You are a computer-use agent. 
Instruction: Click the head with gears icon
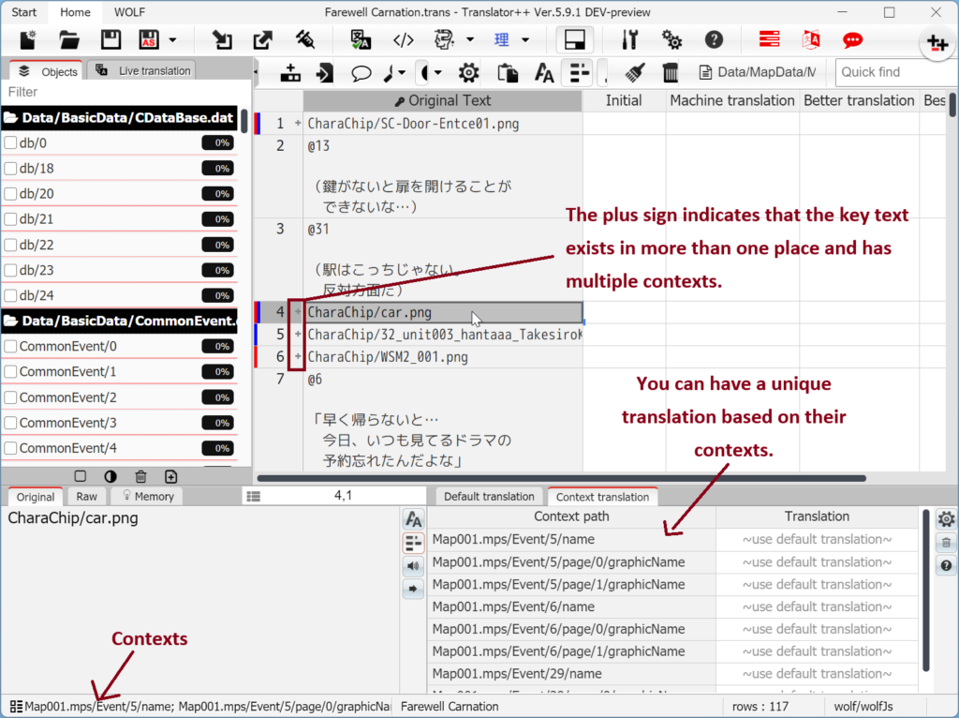coord(445,39)
